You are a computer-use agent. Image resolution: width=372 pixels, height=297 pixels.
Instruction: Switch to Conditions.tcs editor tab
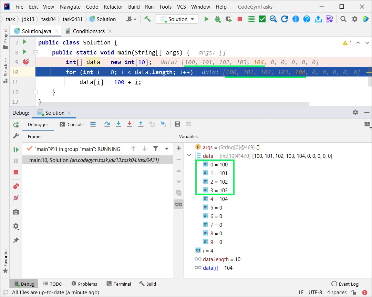[x=89, y=31]
